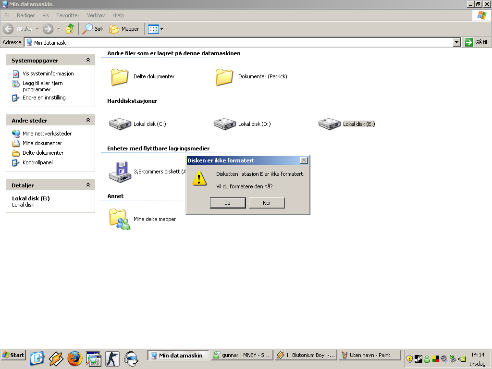The image size is (492, 369).
Task: Click the 14:14 tirsdag system clock
Action: pos(478,359)
